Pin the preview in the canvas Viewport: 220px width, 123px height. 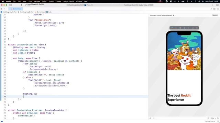(x=151, y=118)
